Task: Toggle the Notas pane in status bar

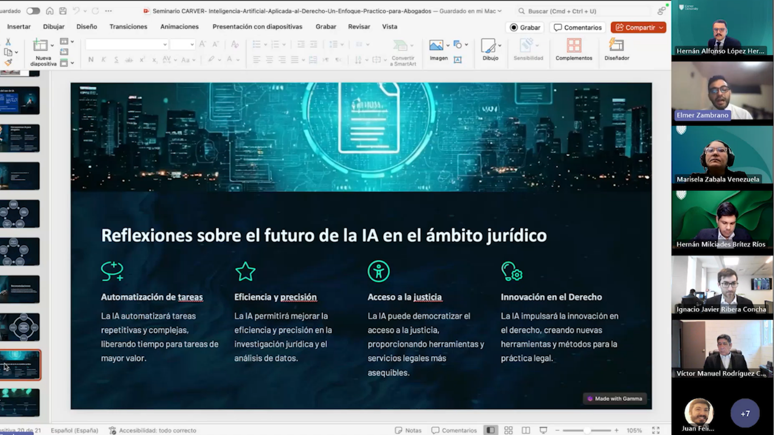Action: click(x=408, y=430)
